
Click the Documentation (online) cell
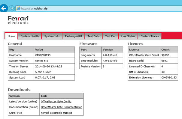tap(24, 107)
